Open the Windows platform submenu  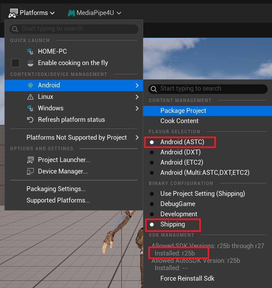[x=74, y=108]
